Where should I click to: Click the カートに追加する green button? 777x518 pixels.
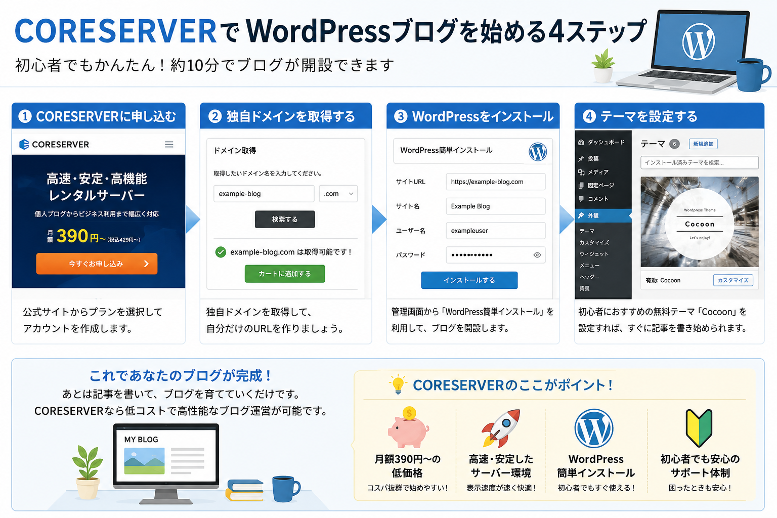(285, 274)
